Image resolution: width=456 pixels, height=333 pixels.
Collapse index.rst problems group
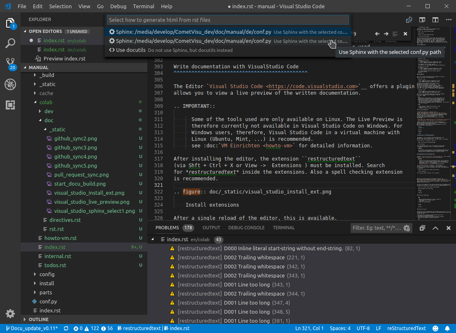coord(153,239)
